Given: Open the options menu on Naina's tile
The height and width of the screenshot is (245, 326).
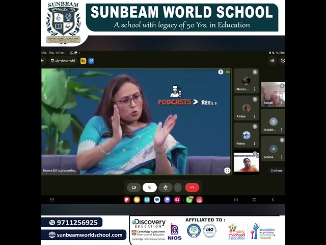Looking at the screenshot, I should click(254, 143).
